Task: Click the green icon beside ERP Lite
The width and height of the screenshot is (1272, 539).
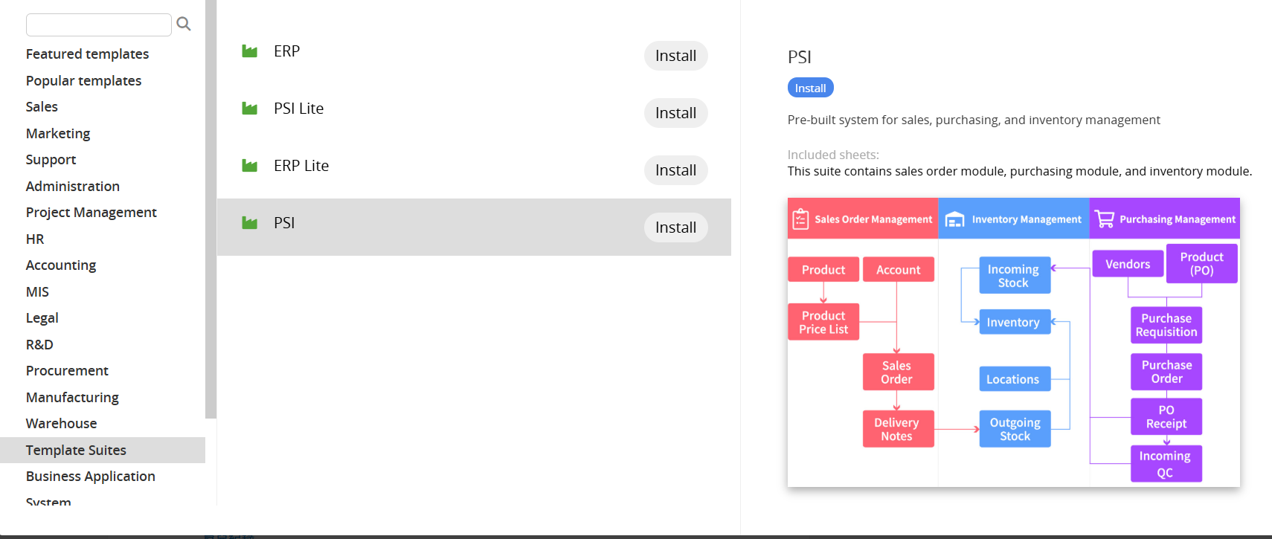Action: pyautogui.click(x=250, y=166)
